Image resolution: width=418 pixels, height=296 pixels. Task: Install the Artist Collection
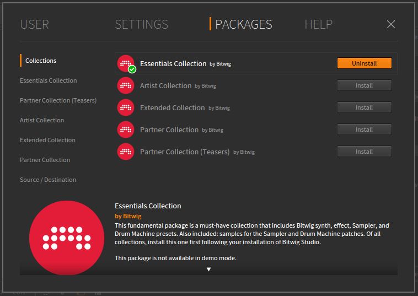[x=365, y=85]
